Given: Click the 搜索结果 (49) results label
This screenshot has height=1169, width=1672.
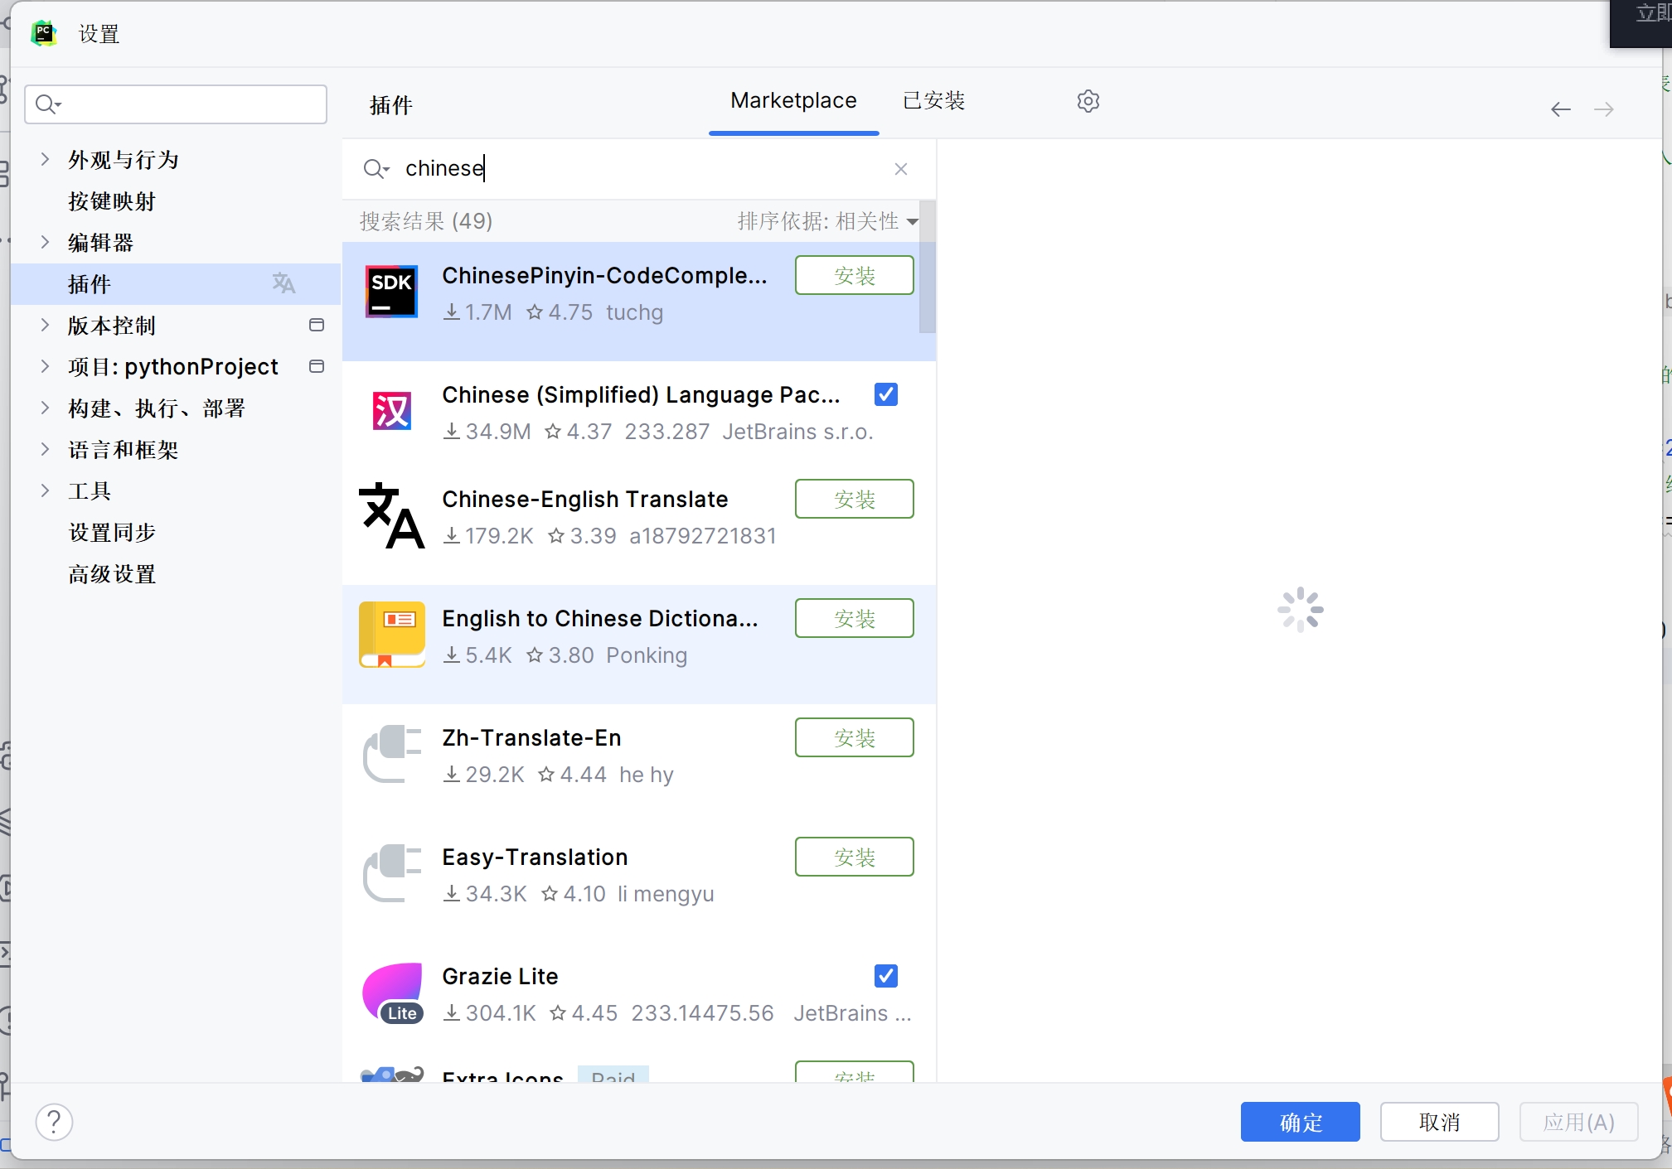Looking at the screenshot, I should click(426, 221).
